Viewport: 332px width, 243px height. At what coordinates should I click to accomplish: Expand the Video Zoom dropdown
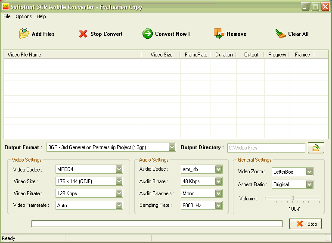click(309, 172)
